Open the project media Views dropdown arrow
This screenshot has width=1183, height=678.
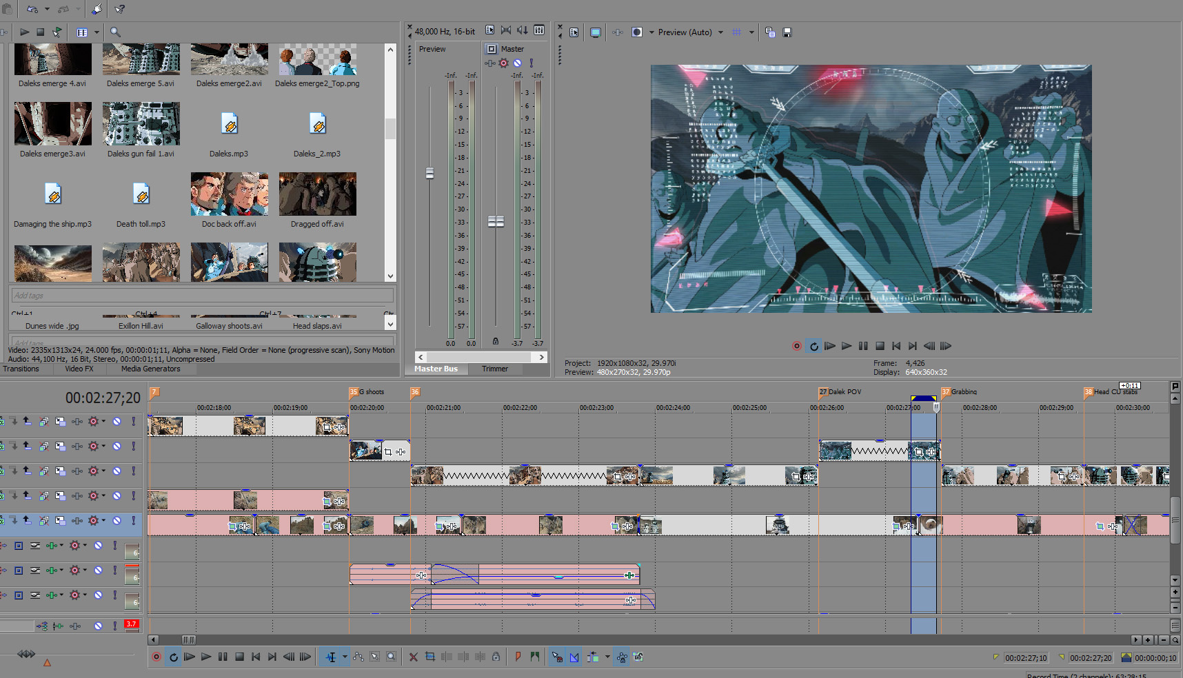[97, 32]
